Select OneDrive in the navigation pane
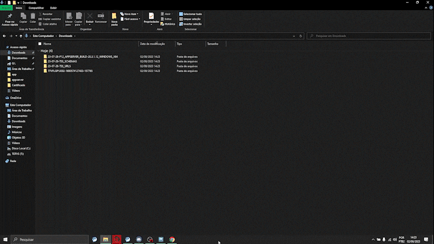This screenshot has height=244, width=434. (15, 98)
